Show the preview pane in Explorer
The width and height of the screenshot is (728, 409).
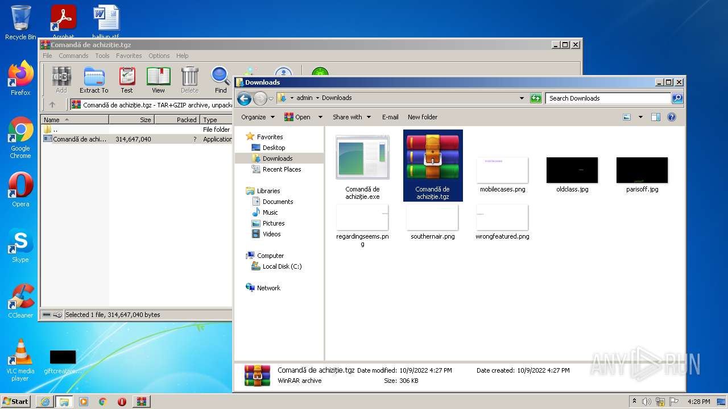655,117
